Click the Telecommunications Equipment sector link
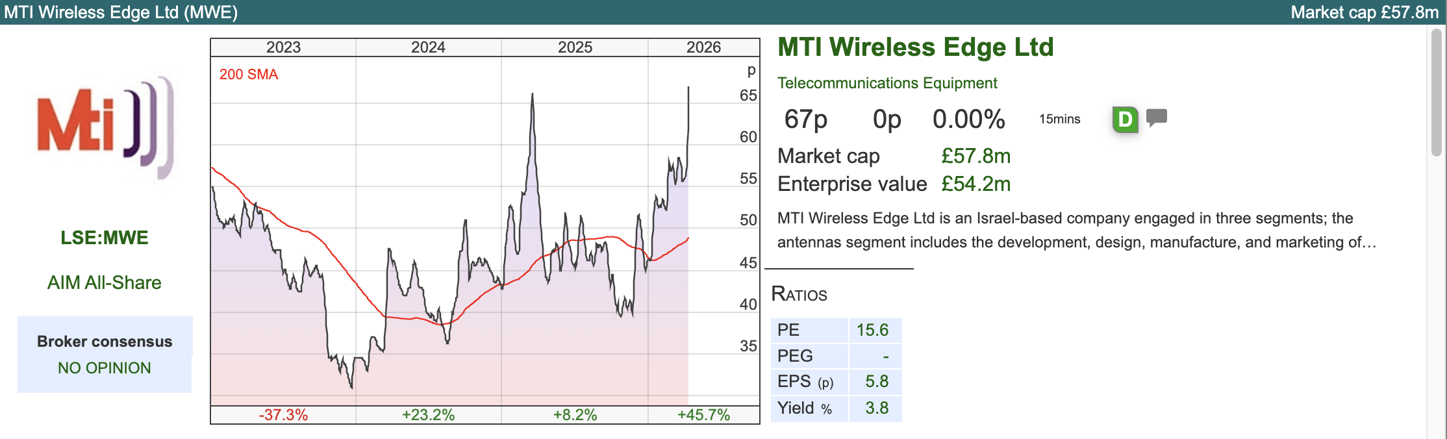 coord(887,83)
